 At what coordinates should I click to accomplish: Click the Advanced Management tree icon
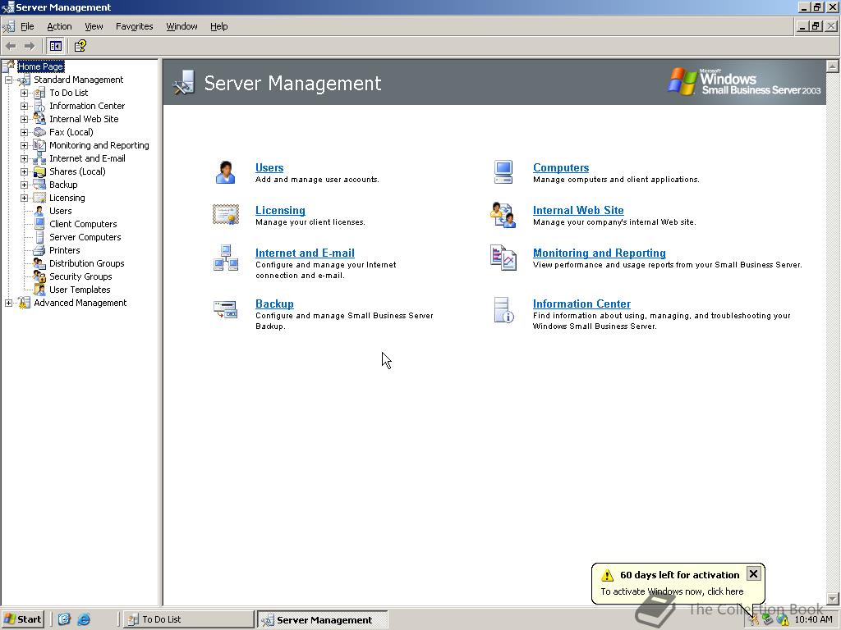coord(24,304)
